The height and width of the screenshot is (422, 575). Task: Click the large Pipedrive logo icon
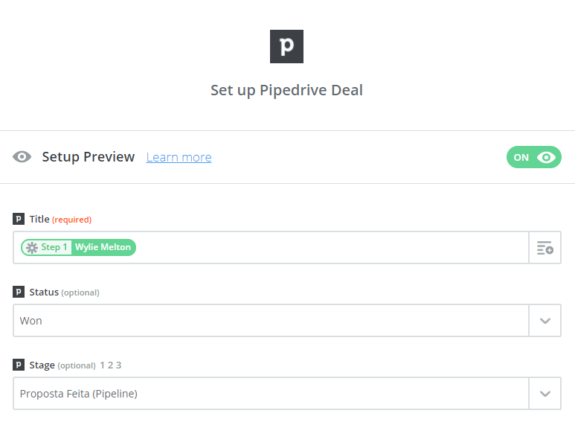pyautogui.click(x=286, y=46)
